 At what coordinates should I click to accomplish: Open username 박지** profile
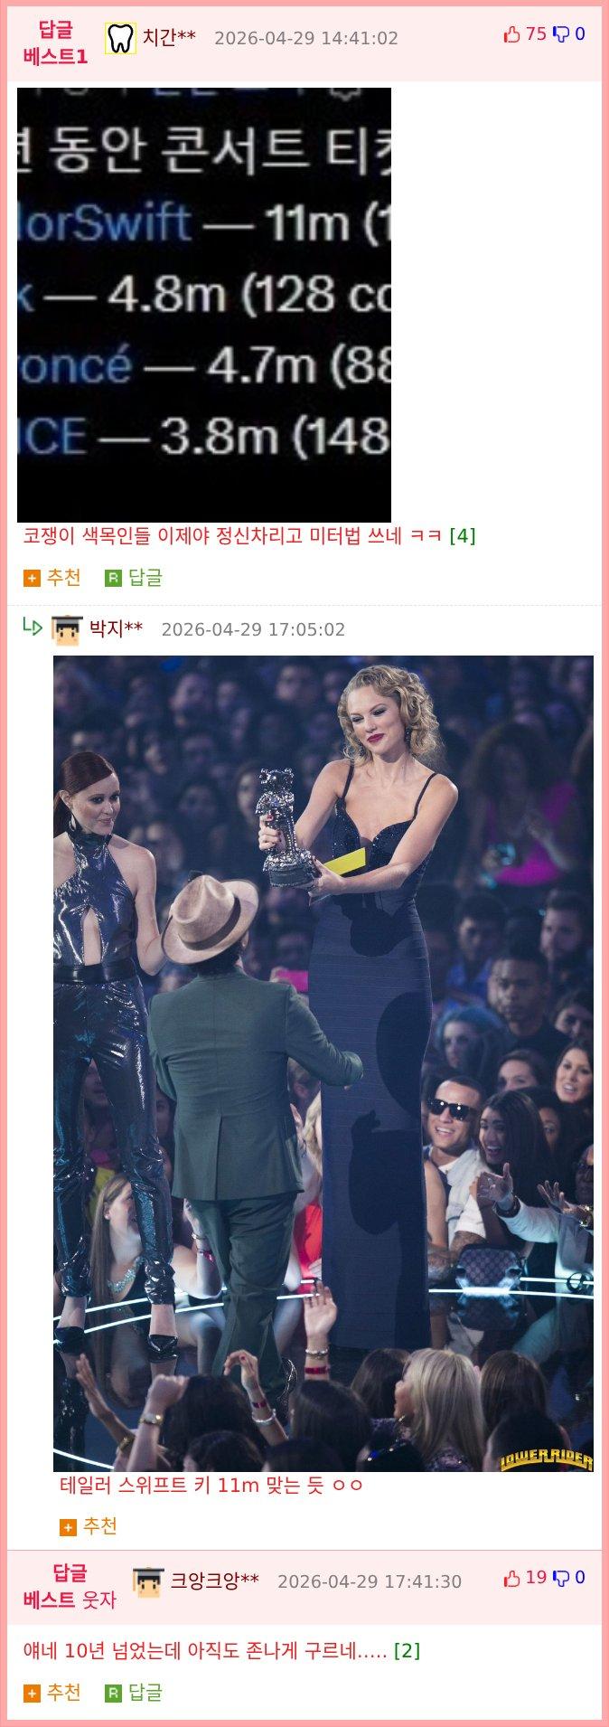[x=116, y=628]
